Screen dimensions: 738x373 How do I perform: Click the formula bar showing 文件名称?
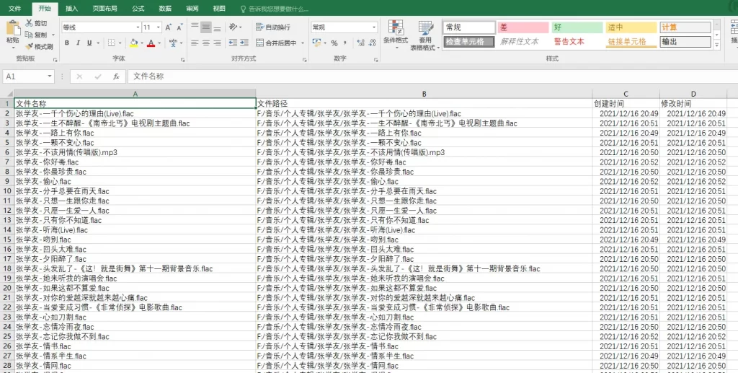431,76
